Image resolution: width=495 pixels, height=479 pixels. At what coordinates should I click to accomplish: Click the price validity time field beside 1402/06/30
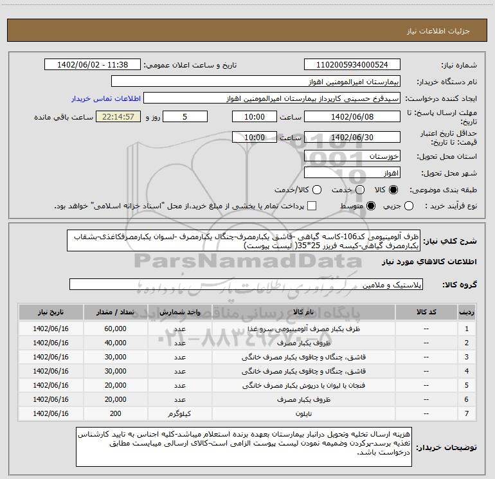coord(255,137)
